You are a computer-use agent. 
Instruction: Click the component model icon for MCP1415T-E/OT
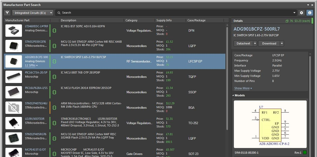(54, 153)
